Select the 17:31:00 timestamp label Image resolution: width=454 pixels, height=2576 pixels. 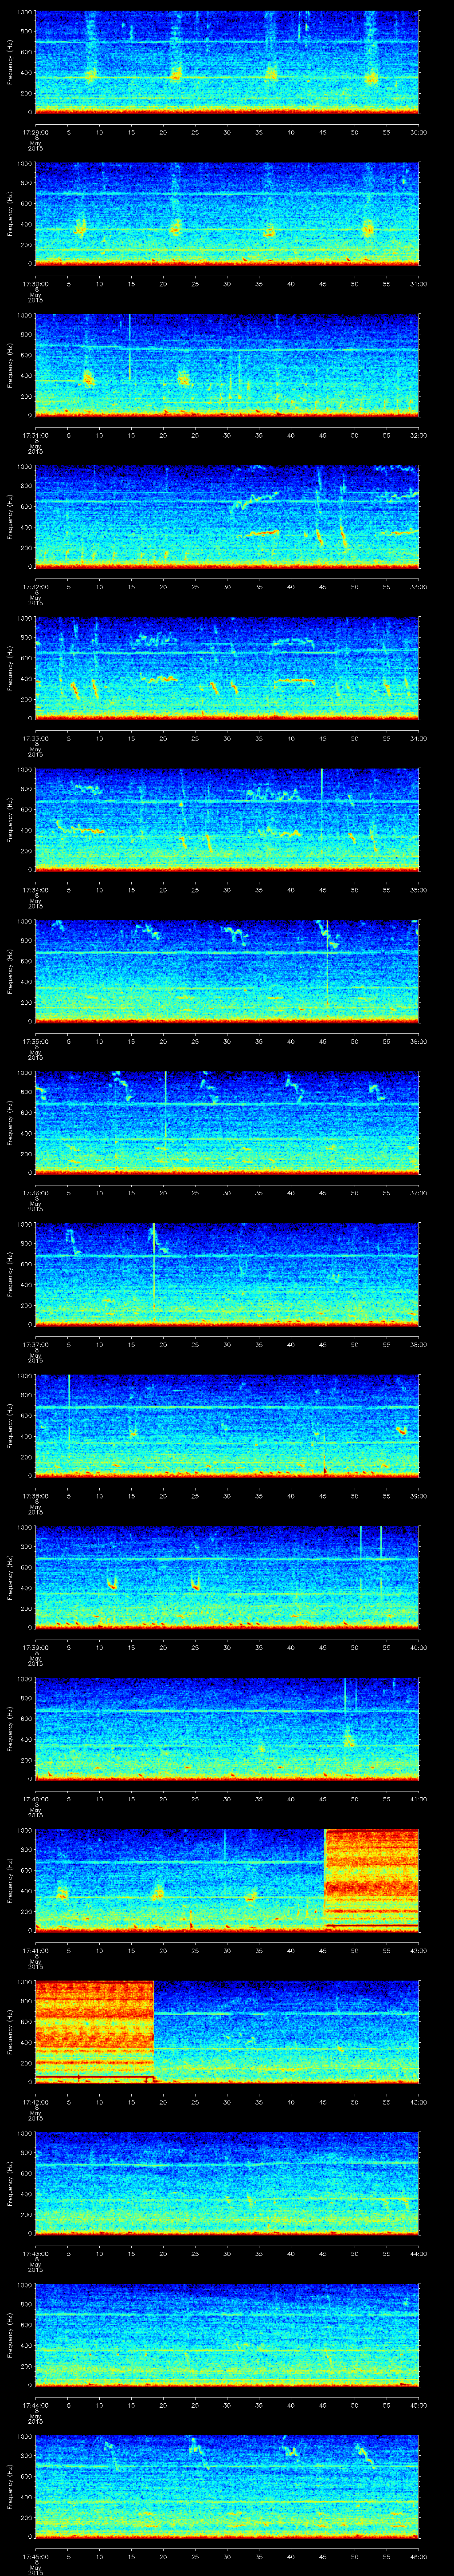point(36,434)
